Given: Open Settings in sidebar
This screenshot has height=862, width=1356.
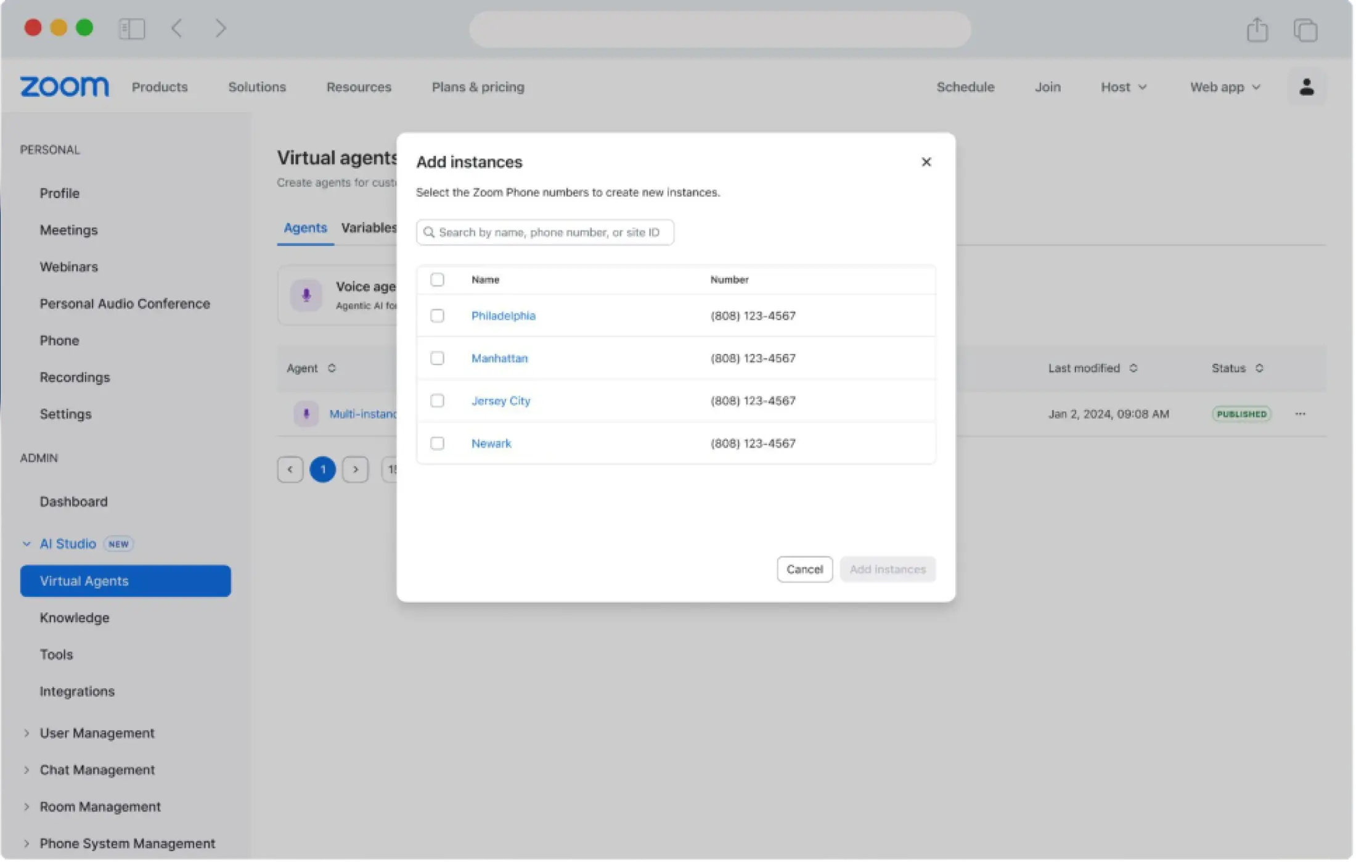Looking at the screenshot, I should tap(66, 414).
